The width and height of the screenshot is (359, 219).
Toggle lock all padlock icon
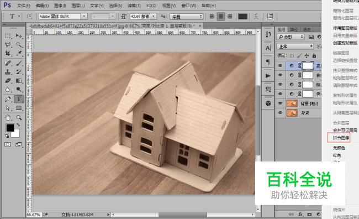click(314, 55)
